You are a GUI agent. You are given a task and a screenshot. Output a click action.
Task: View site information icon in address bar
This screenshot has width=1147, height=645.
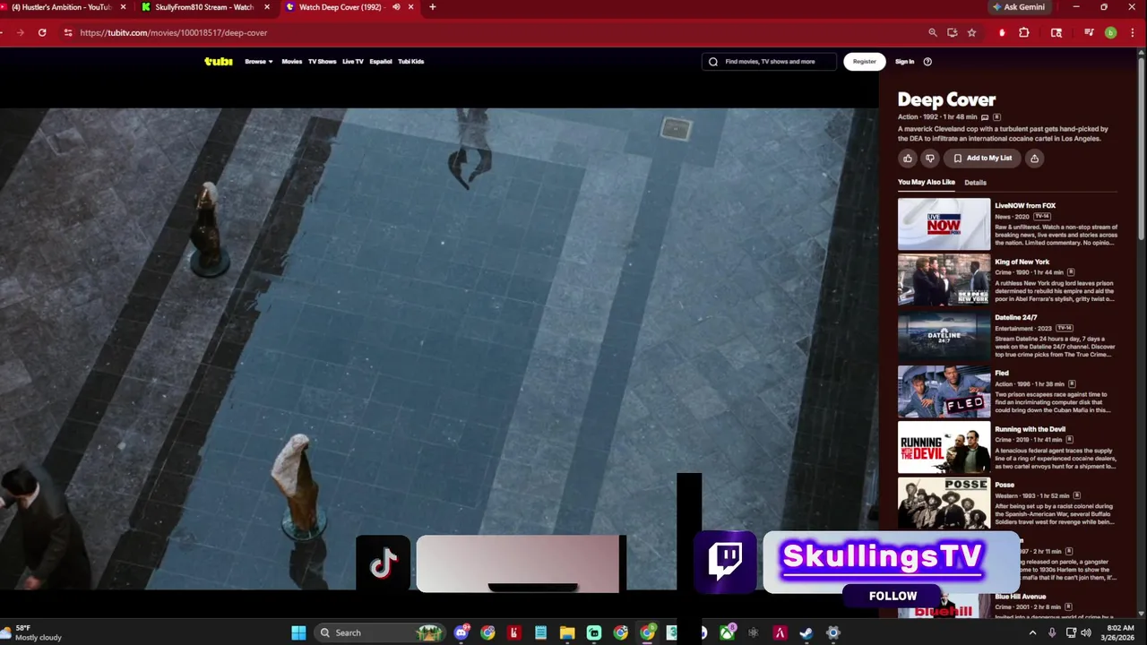(67, 32)
